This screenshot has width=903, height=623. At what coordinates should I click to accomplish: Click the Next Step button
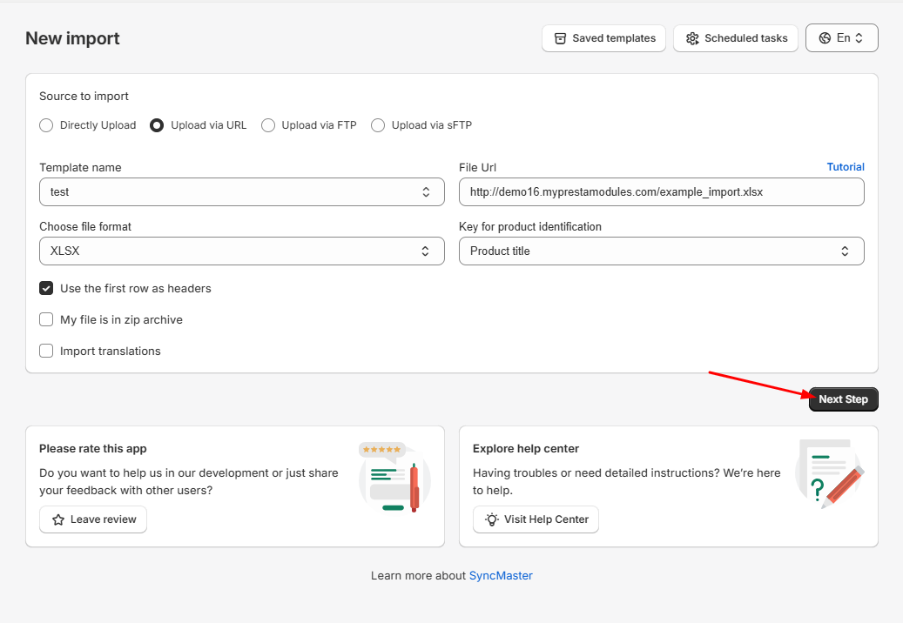pyautogui.click(x=843, y=399)
